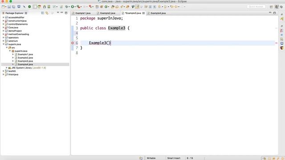The height and width of the screenshot is (160, 285).
Task: Select the superInJava package node
Action: [21, 51]
